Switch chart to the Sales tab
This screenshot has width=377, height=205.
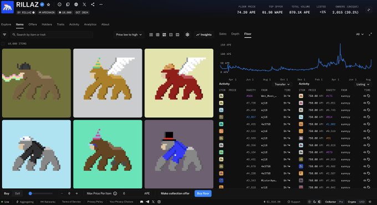(x=223, y=34)
